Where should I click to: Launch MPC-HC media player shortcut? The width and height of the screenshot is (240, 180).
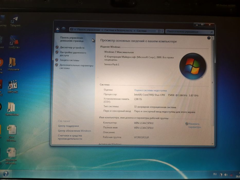[13, 86]
